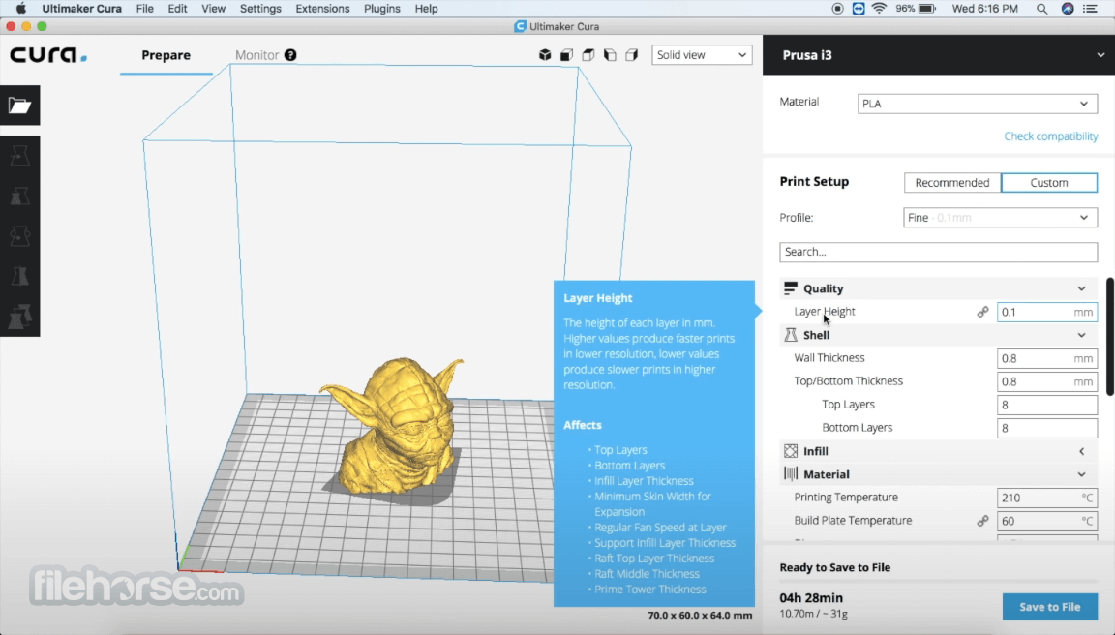Click the Top Layers value field
Image resolution: width=1115 pixels, height=635 pixels.
pyautogui.click(x=1046, y=405)
